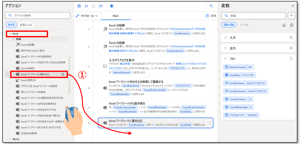Click the add variable plus icon
The image size is (300, 144).
tap(292, 25)
